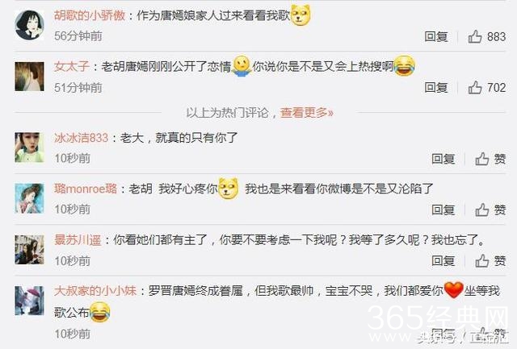Reply to 景苏川遥's comment
Viewport: 517px width, 349px height.
point(443,261)
